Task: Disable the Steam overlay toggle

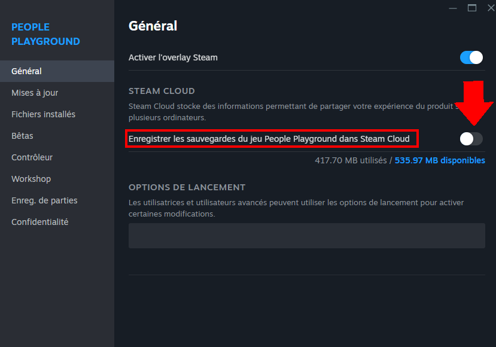Action: [x=471, y=57]
